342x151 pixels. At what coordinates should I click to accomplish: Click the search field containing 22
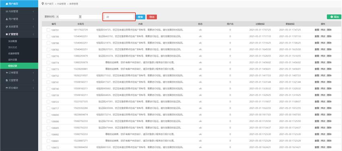[x=119, y=17]
